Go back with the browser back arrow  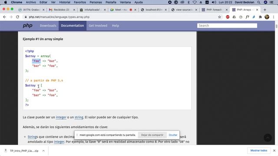pyautogui.click(x=4, y=17)
